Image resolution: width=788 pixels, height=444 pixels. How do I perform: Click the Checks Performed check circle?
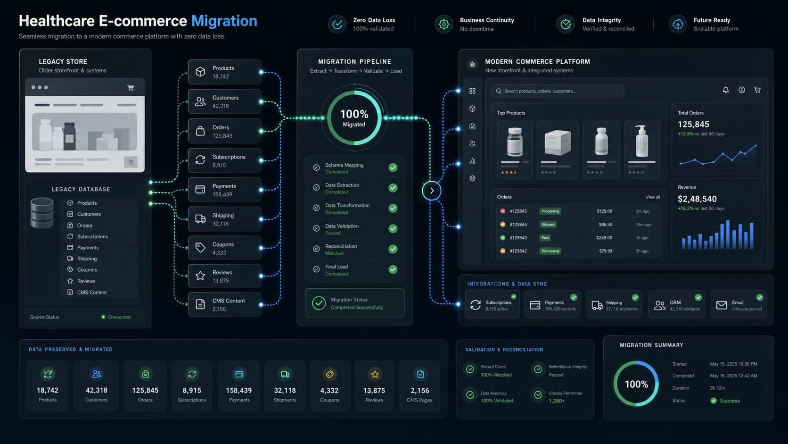[x=538, y=395]
